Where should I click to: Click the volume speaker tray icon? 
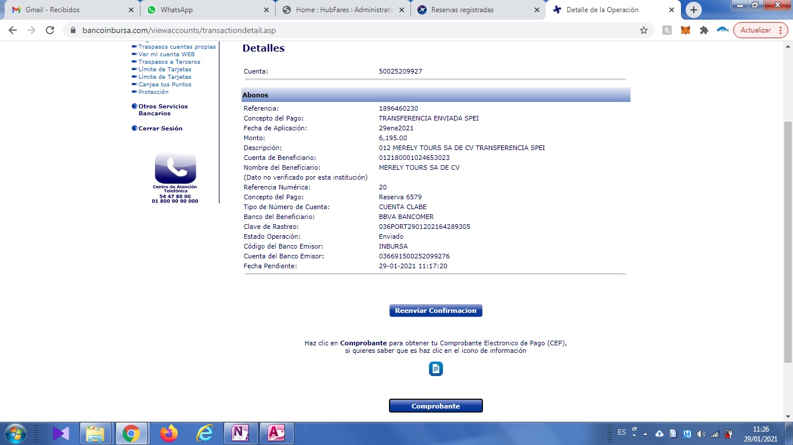[x=701, y=433]
